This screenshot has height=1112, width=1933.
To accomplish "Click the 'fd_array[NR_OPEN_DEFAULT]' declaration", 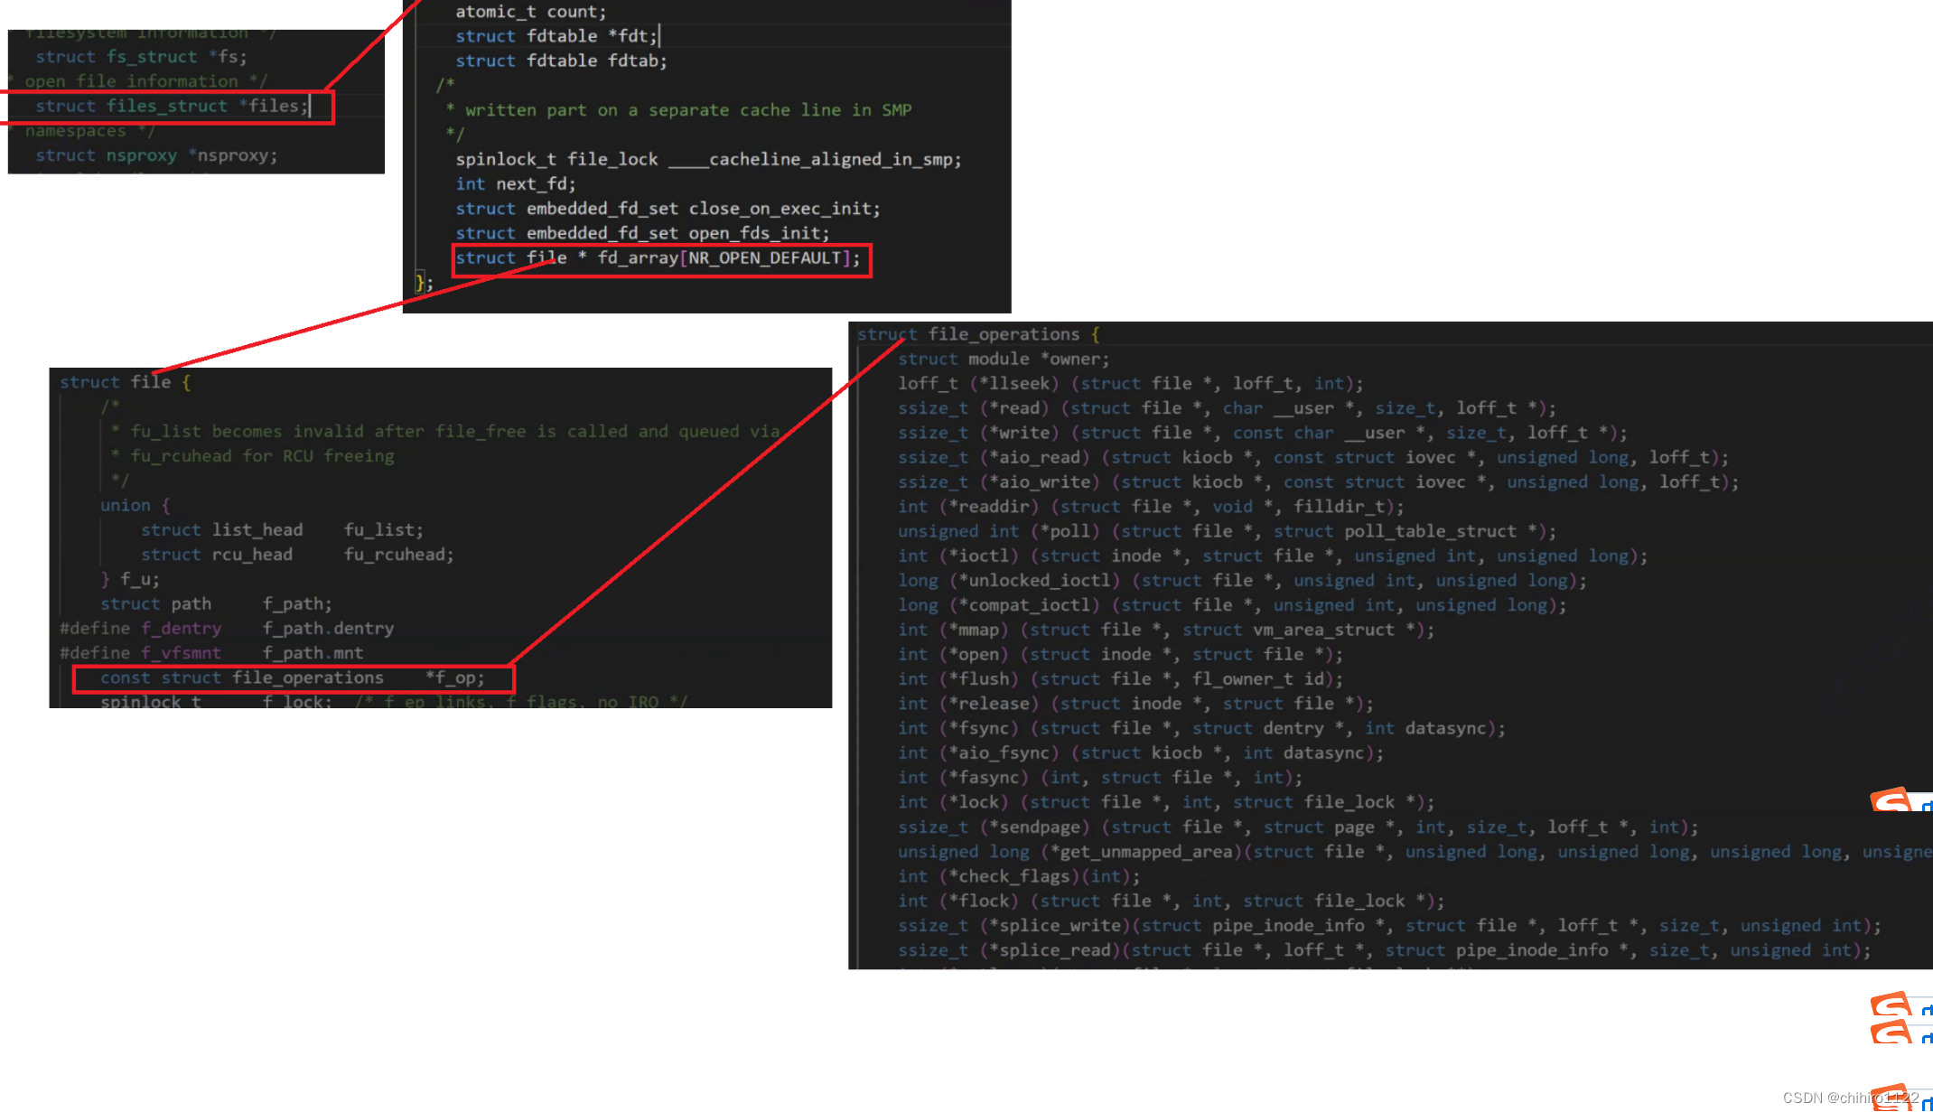I will coord(658,258).
